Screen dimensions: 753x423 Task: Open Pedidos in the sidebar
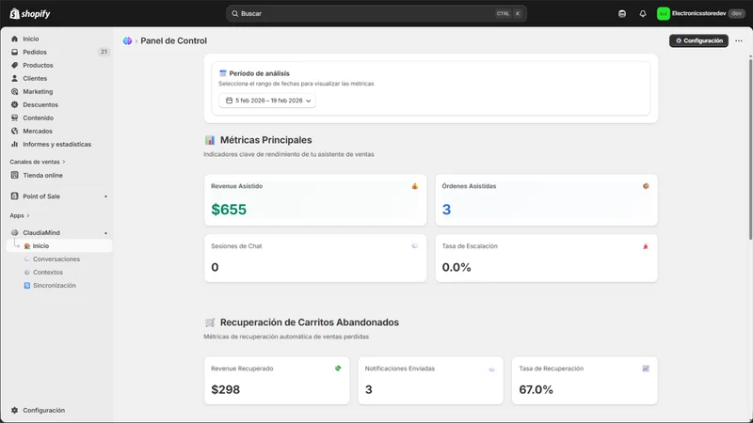[x=35, y=52]
